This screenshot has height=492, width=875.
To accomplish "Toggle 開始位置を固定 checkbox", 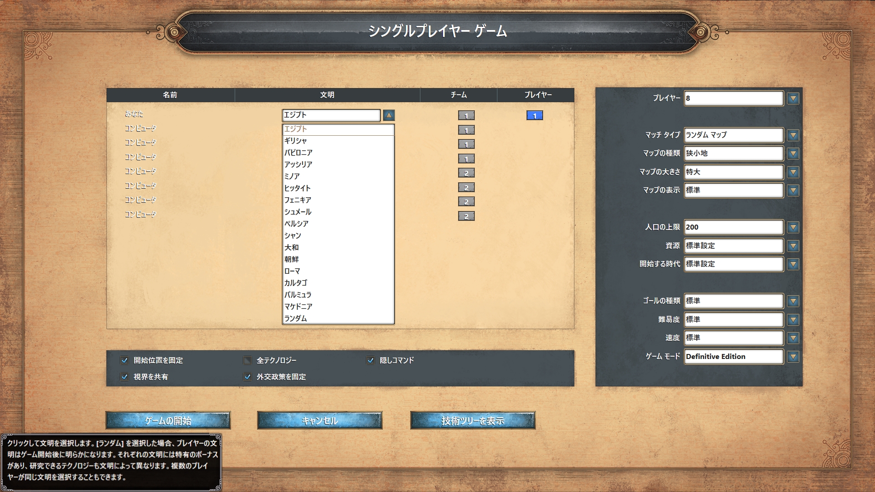I will coord(124,360).
